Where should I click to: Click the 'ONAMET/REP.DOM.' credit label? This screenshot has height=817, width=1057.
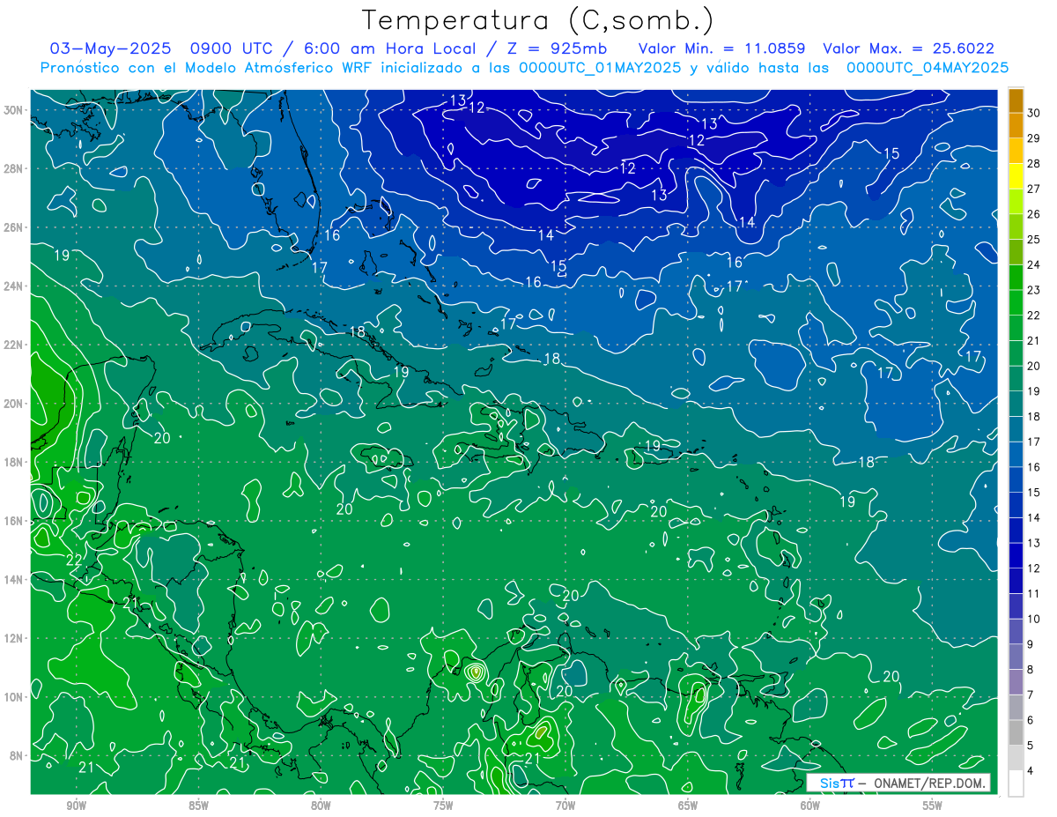[930, 783]
